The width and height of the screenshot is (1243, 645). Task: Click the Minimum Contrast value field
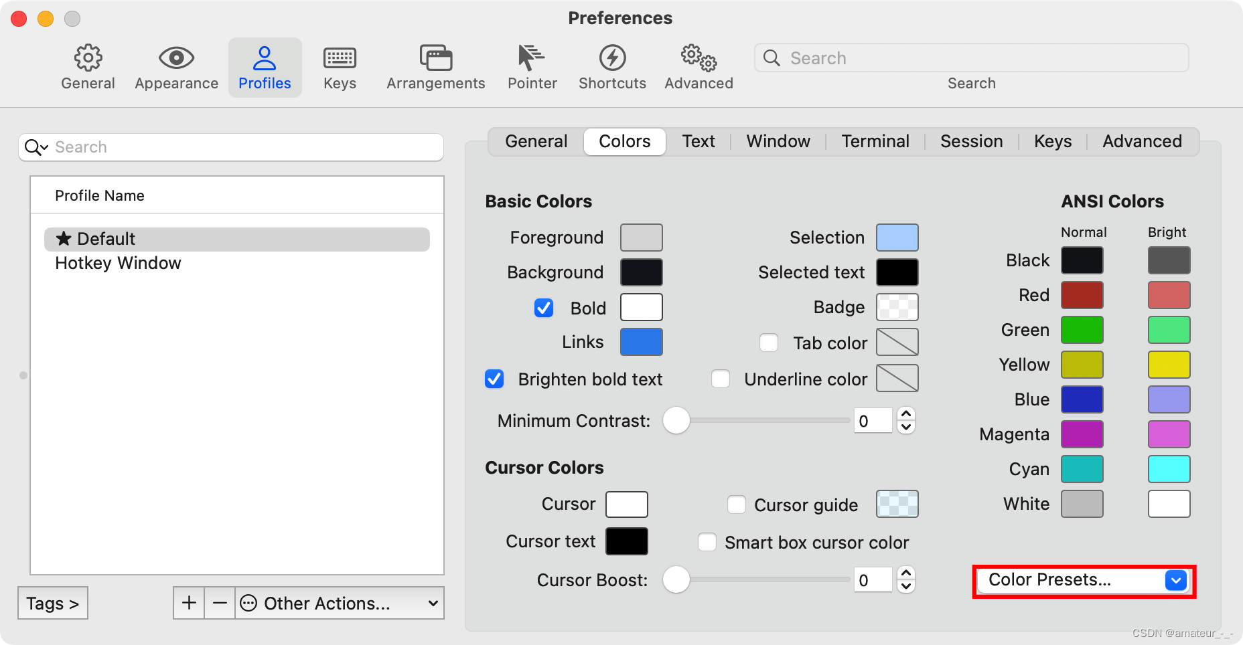pos(873,421)
